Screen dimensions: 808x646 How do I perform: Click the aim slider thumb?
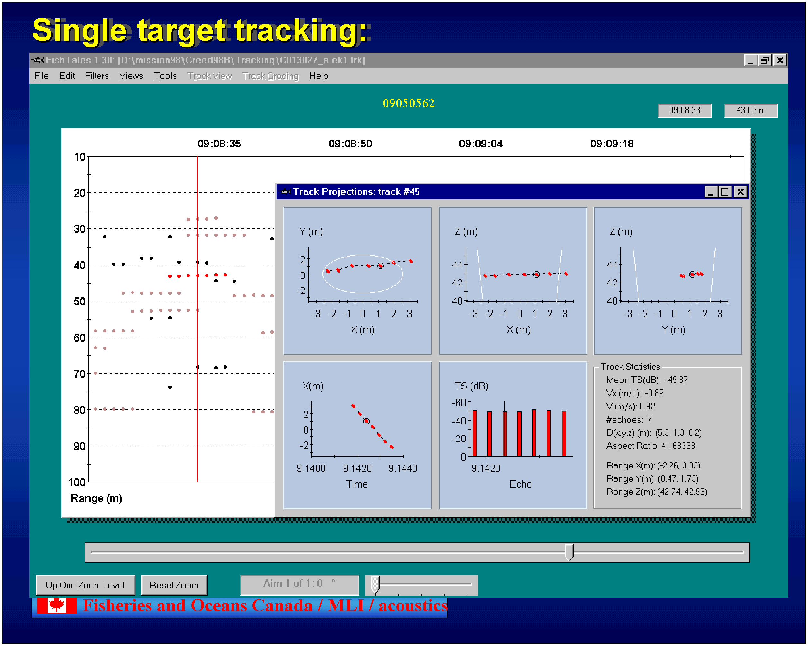click(375, 585)
